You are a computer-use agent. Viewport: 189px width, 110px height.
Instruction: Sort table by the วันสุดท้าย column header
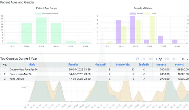[x=73, y=65]
